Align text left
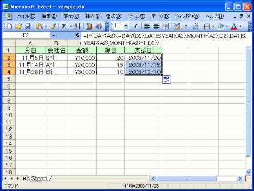This screenshot has height=191, width=254. click(x=147, y=26)
